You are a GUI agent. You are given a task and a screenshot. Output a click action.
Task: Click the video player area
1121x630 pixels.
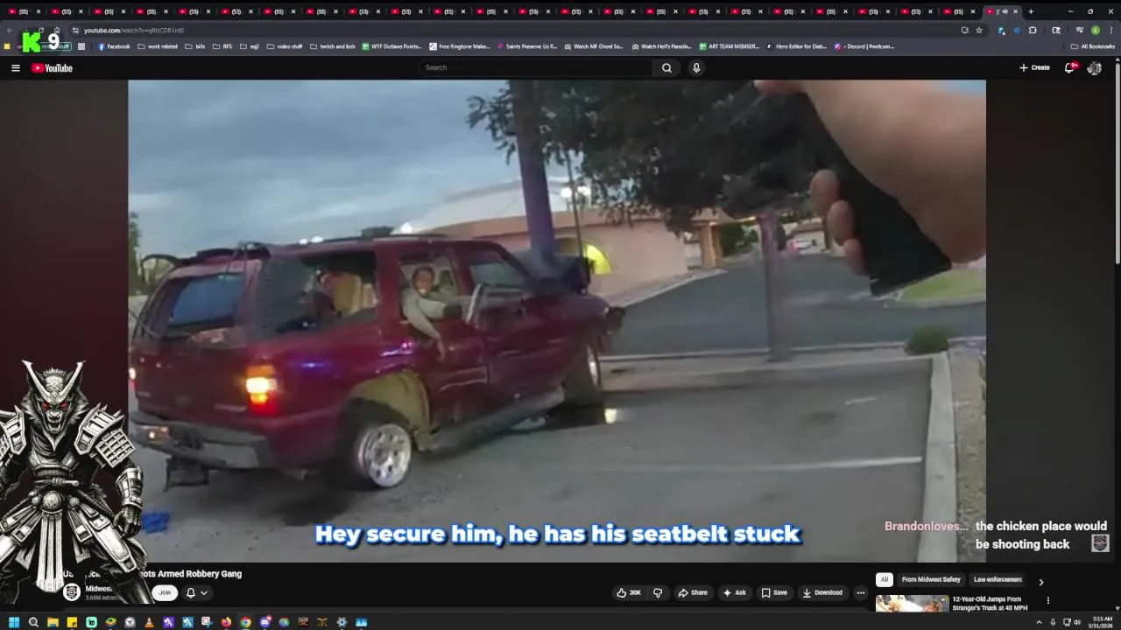coord(556,320)
